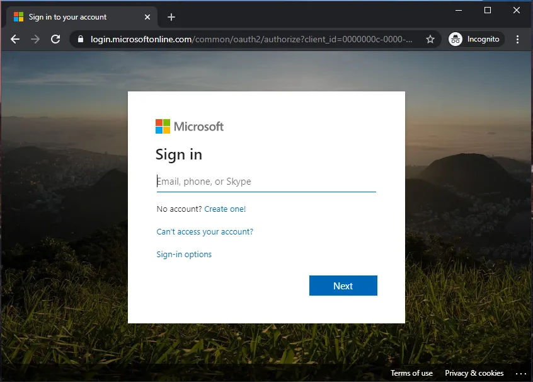
Task: Open Privacy & cookies footer link
Action: 474,373
